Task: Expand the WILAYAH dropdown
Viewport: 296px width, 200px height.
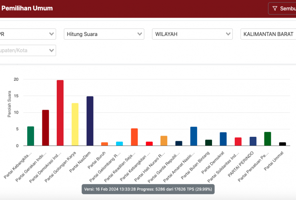Action: [x=192, y=34]
